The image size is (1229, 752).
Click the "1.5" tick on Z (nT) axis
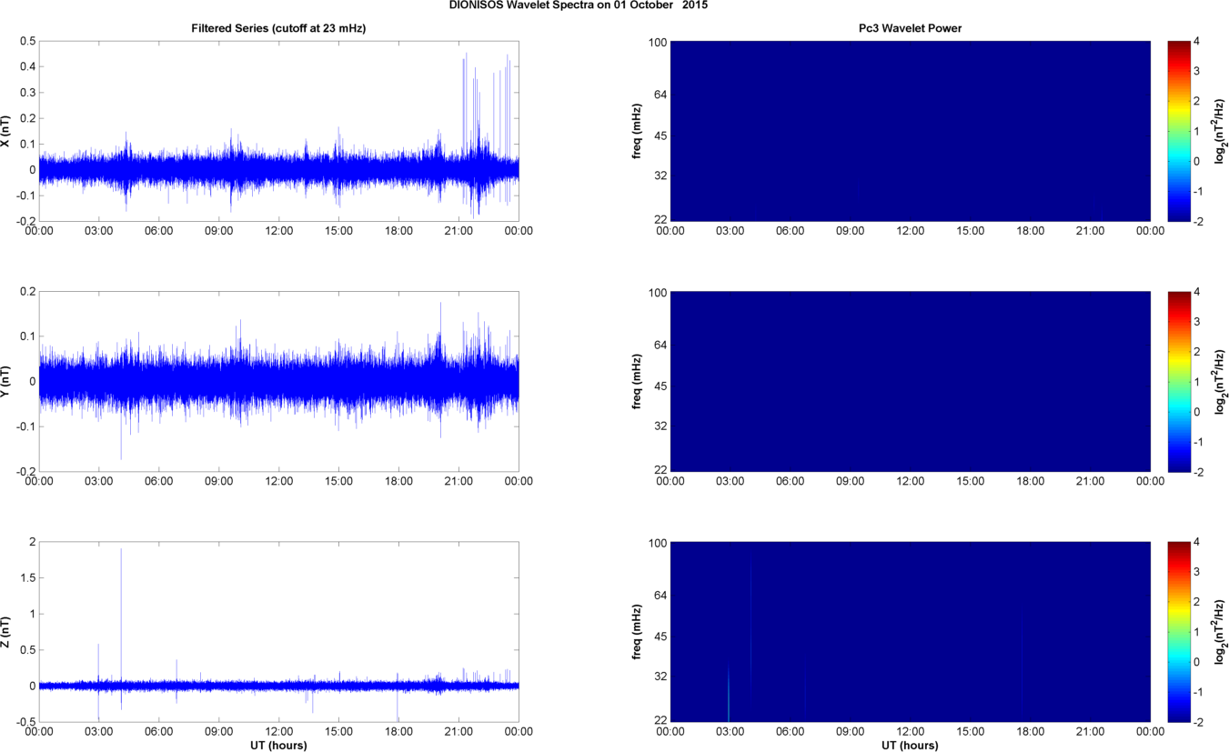point(26,577)
